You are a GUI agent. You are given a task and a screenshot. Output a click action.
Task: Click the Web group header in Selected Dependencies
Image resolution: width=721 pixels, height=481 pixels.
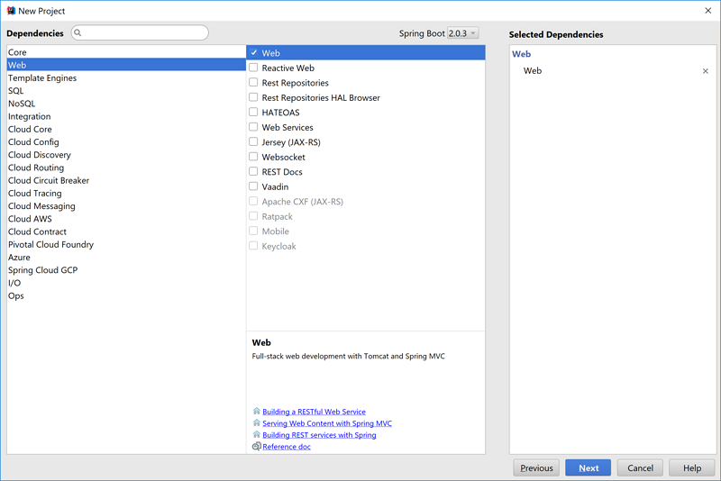coord(522,54)
